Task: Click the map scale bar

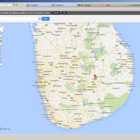Action: (5, 129)
